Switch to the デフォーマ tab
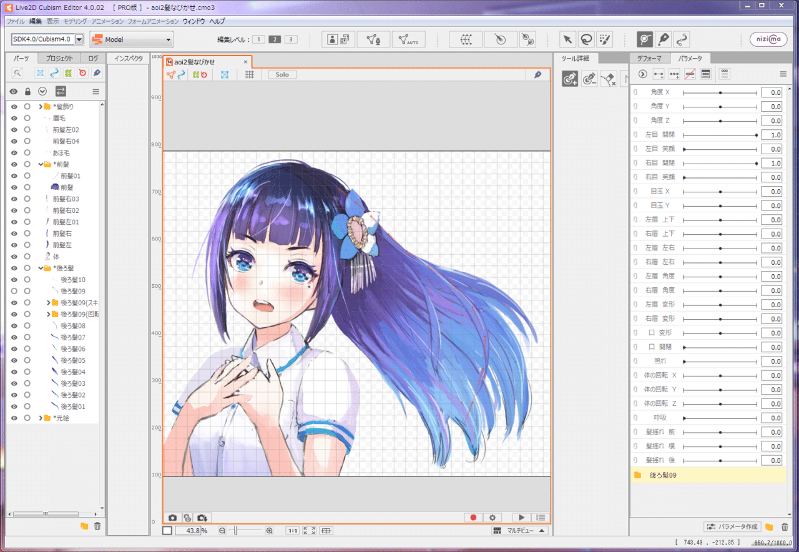 650,59
